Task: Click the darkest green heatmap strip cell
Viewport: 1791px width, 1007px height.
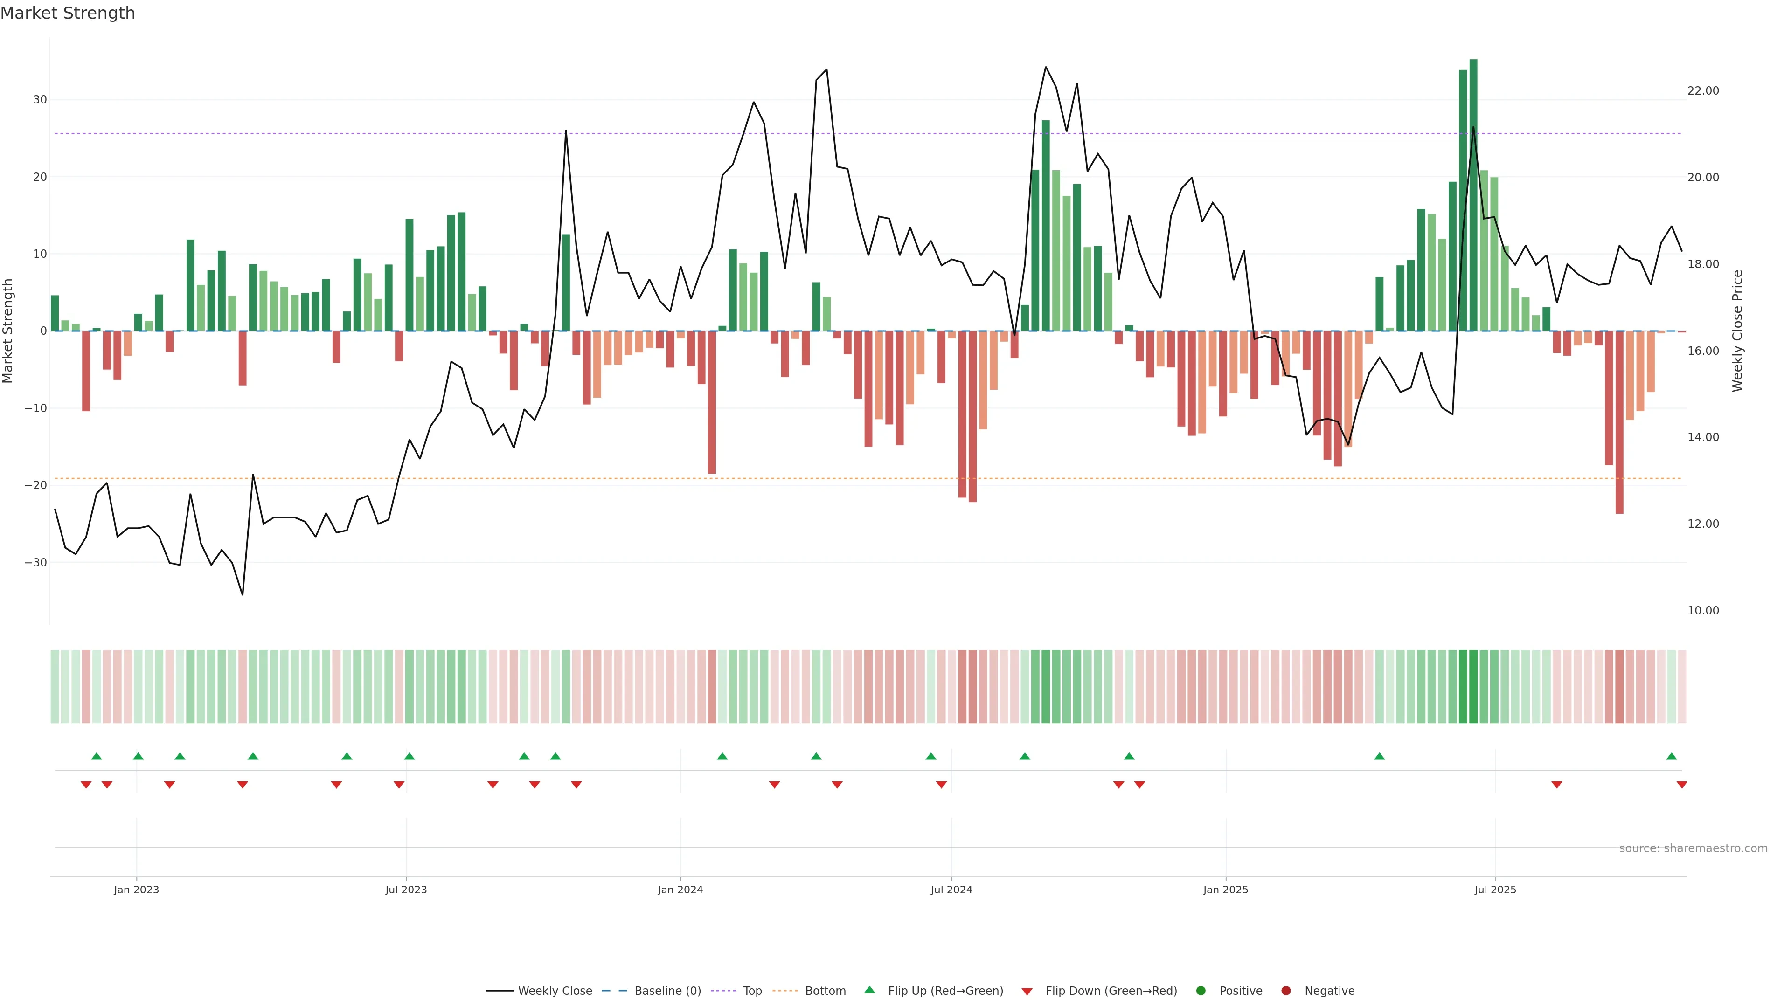Action: [x=1473, y=687]
